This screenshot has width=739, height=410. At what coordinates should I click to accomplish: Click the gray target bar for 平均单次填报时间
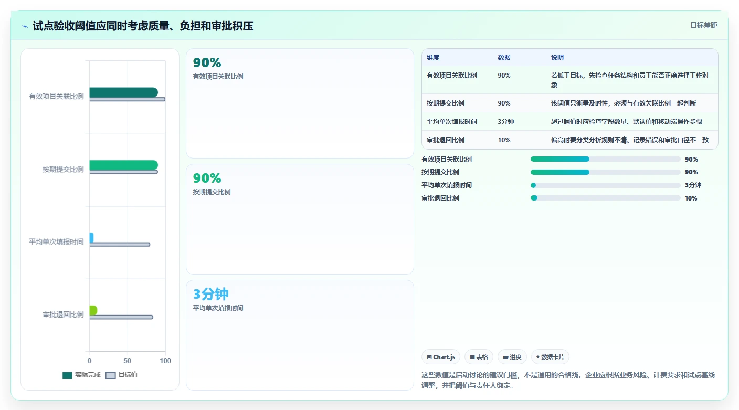click(120, 245)
